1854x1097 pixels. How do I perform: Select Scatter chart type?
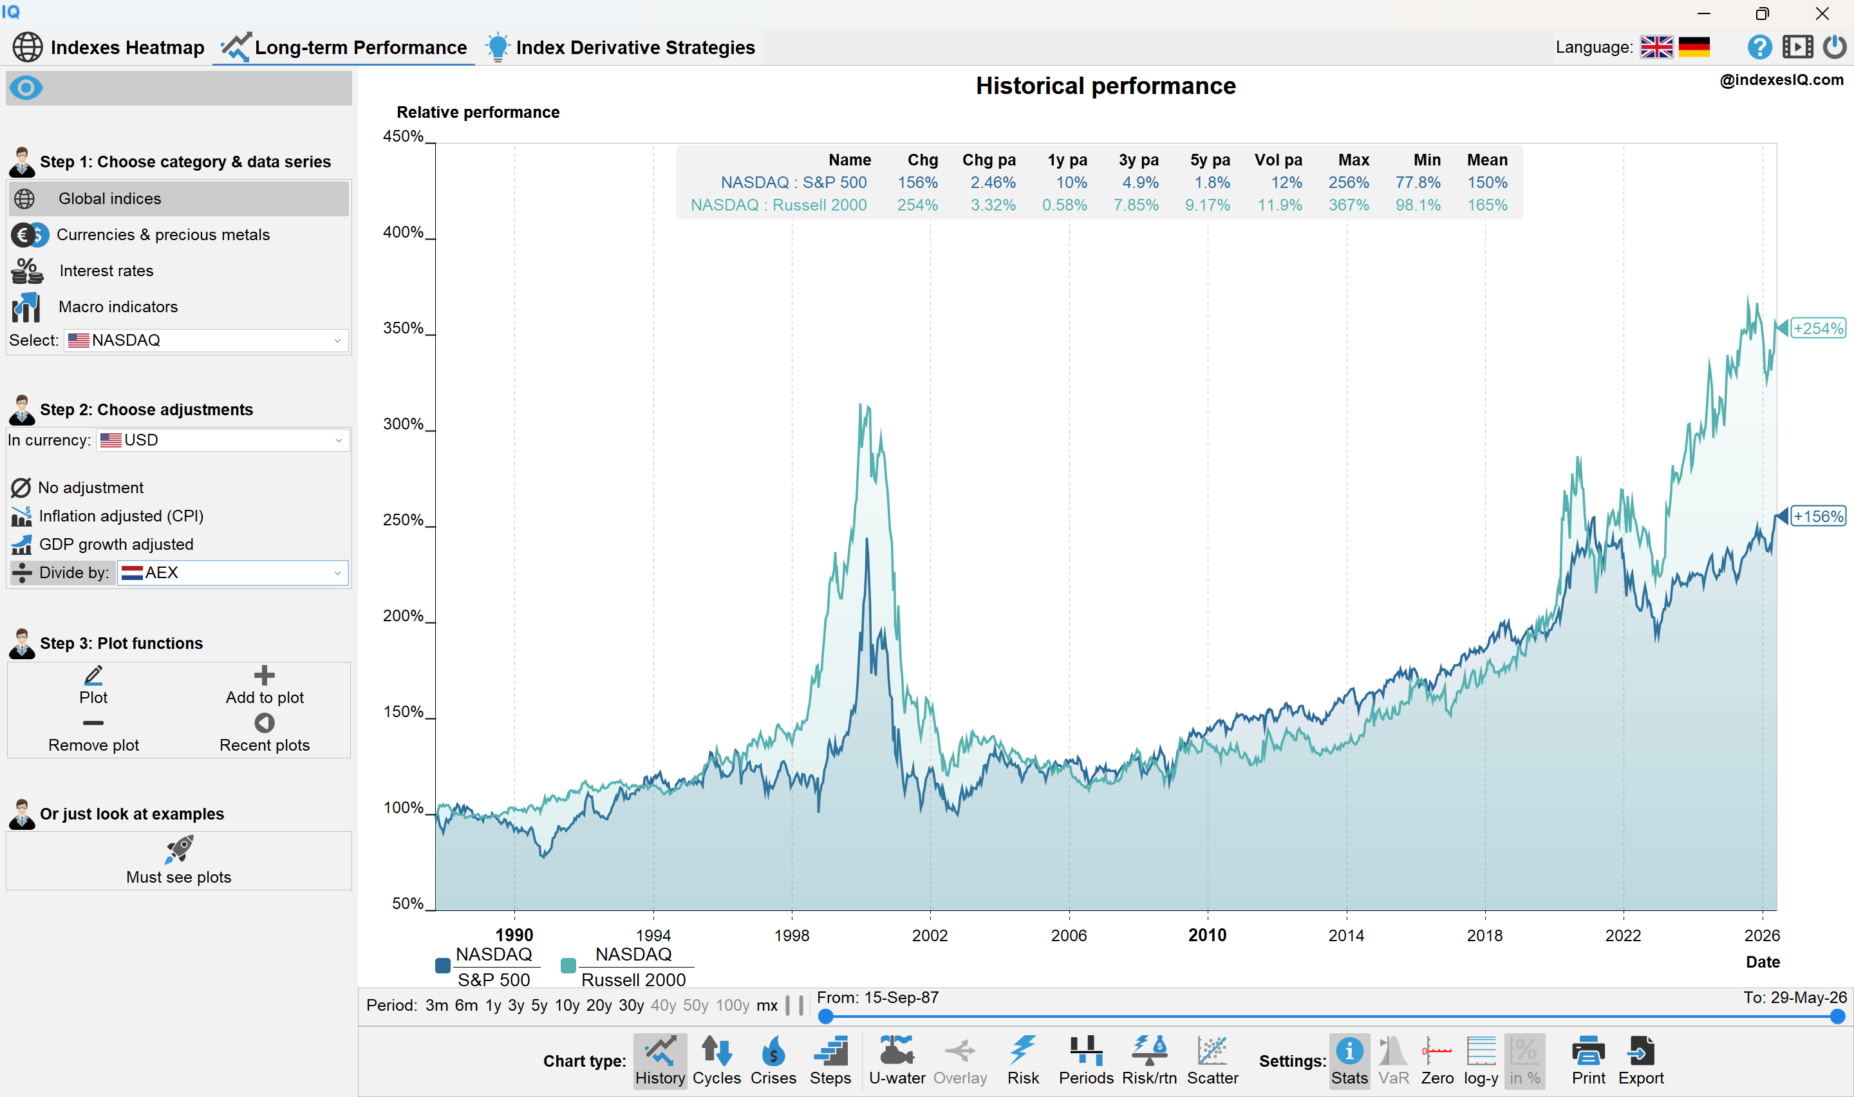click(x=1213, y=1061)
